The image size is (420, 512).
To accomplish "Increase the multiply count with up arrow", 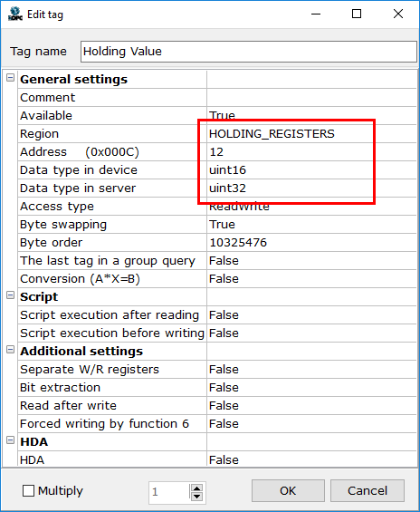I will point(196,488).
